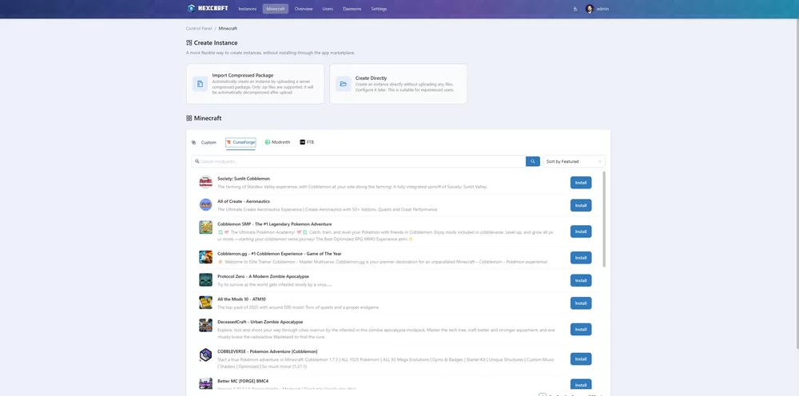Switch to the Modrinth tab
The width and height of the screenshot is (799, 396).
click(x=277, y=143)
